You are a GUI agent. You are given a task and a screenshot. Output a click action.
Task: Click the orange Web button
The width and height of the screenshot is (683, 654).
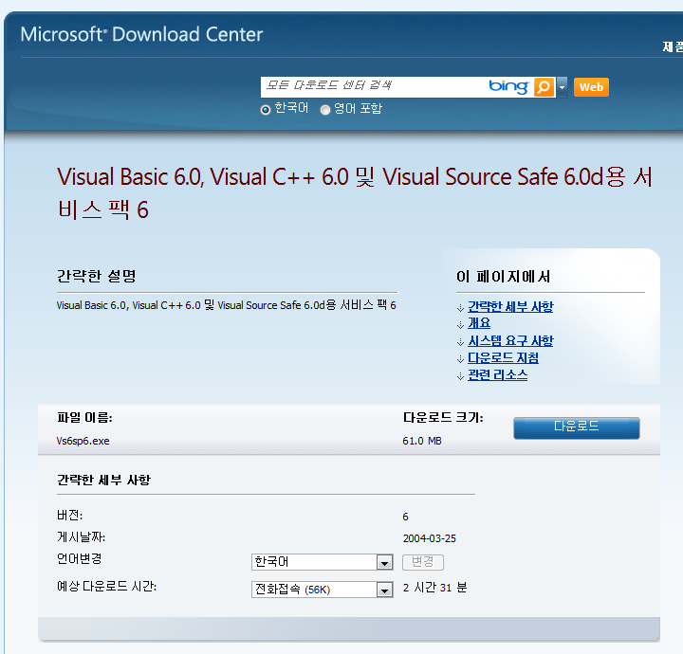pyautogui.click(x=591, y=87)
